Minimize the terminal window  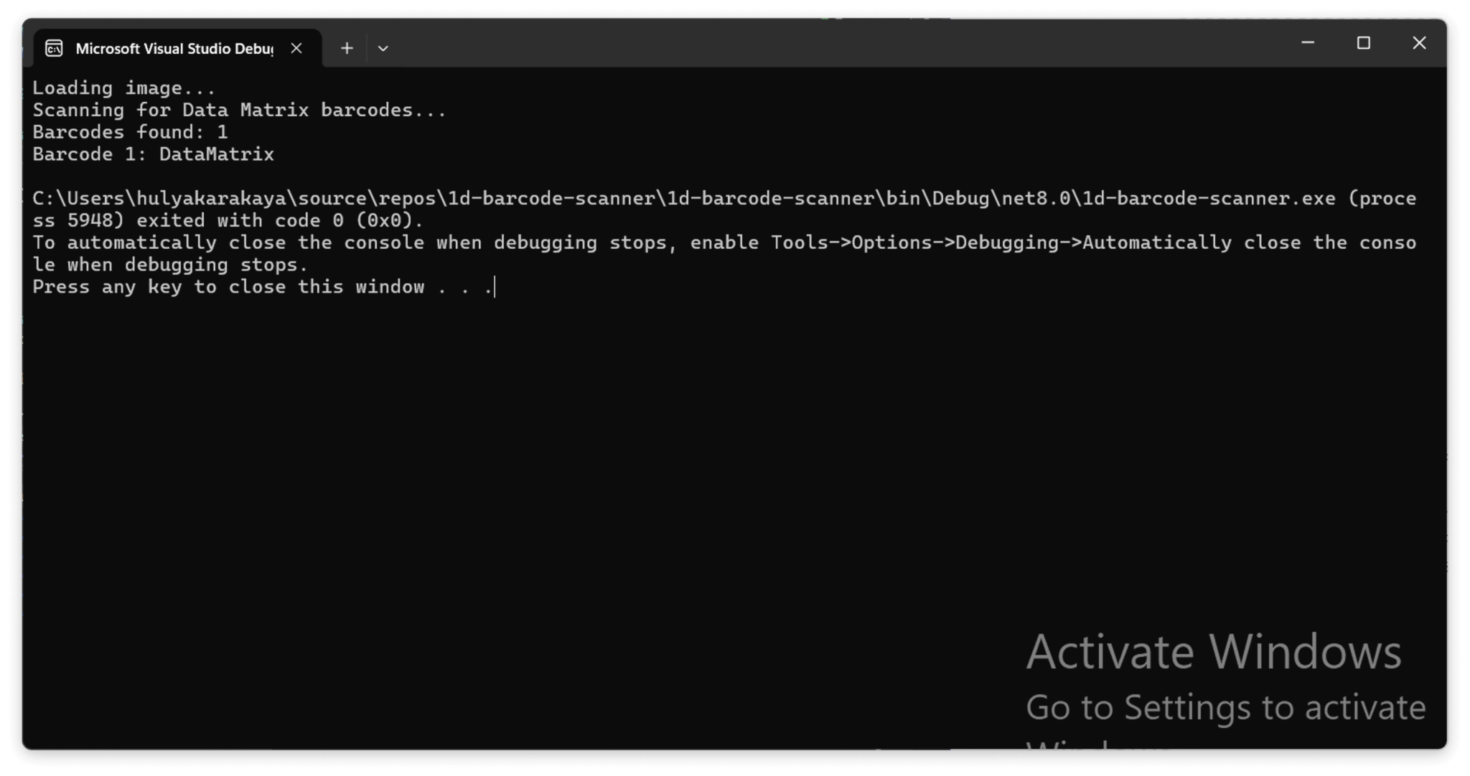1307,43
